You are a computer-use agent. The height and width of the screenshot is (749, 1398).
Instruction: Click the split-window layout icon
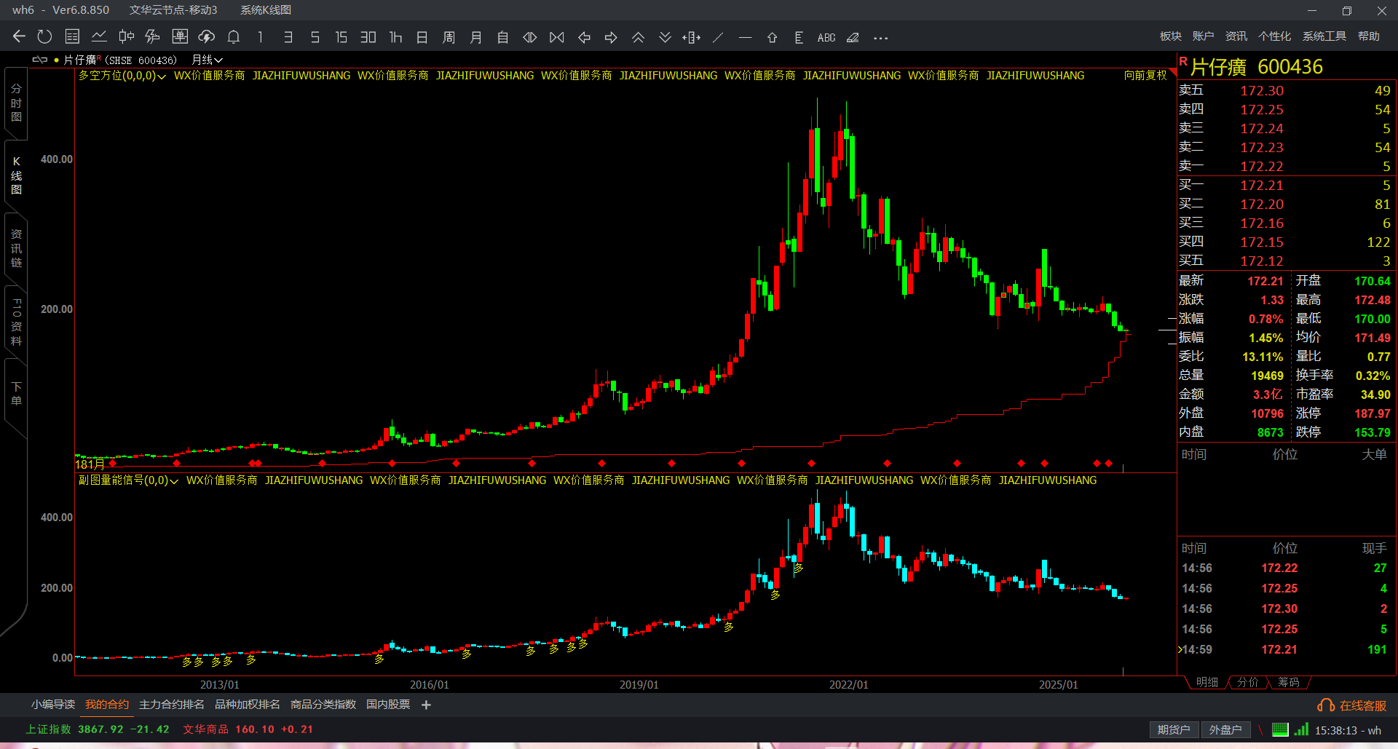pos(692,37)
